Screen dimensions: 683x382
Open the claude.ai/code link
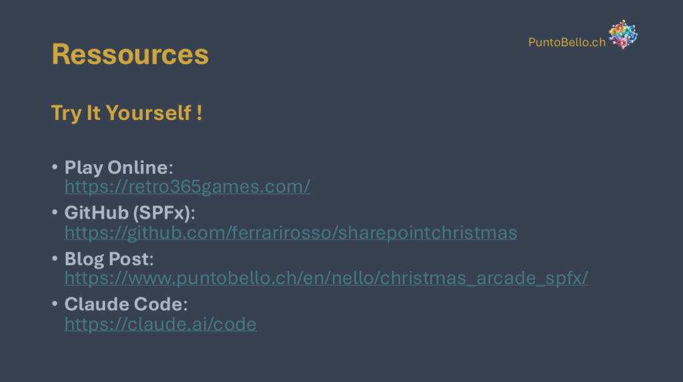tap(160, 324)
